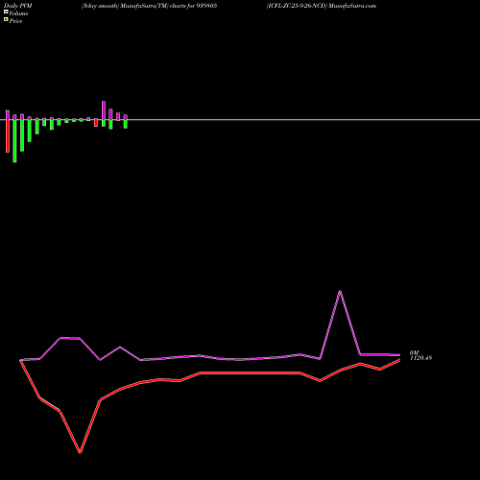Click the Price legend color swatch
Viewport: 480px width, 480px height.
pos(6,19)
